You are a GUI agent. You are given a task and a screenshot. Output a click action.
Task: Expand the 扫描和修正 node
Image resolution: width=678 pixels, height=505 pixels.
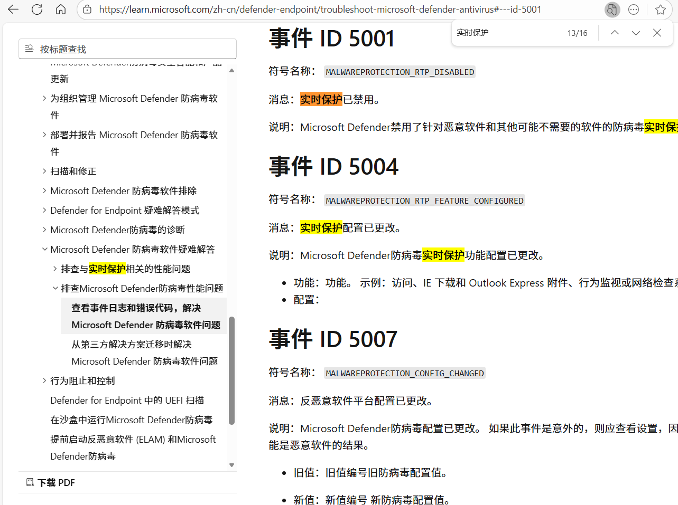click(x=44, y=171)
